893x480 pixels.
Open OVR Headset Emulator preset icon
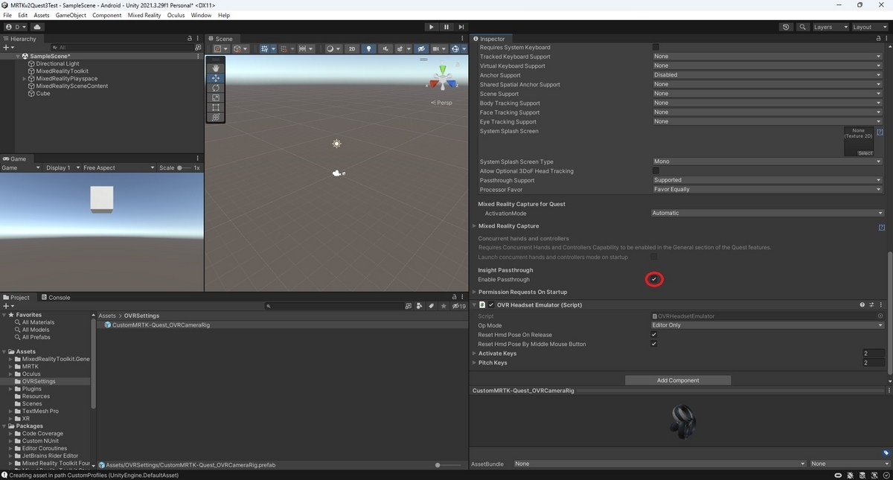[x=871, y=305]
